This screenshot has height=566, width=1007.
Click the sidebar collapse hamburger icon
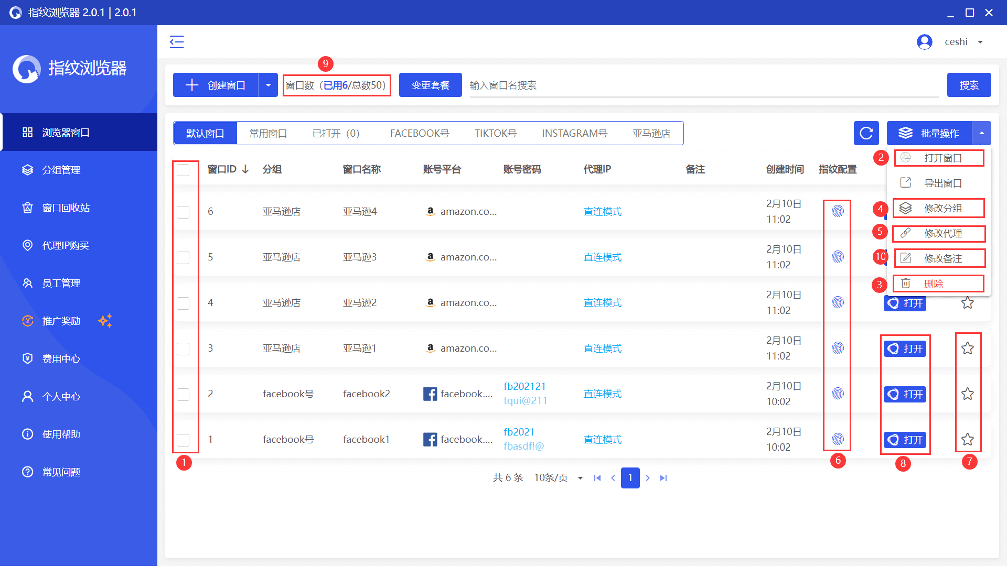177,42
